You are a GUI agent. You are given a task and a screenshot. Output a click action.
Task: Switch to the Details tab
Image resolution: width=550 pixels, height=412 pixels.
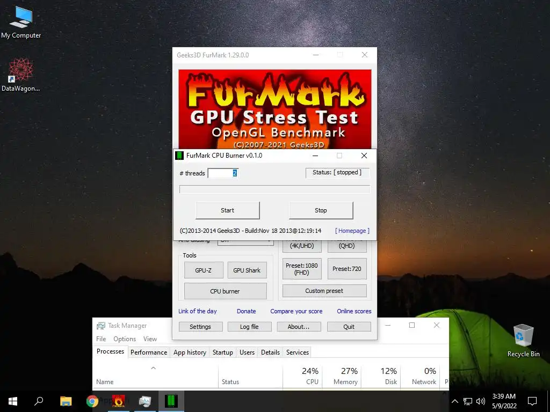[x=271, y=352]
